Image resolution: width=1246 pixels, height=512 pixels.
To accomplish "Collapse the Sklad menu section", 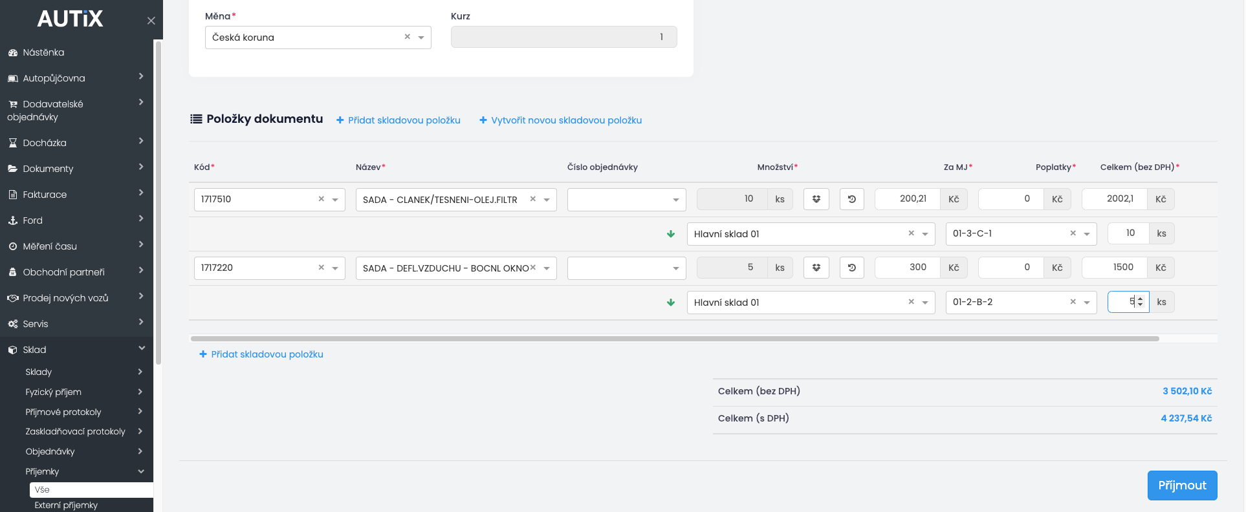I will 141,348.
